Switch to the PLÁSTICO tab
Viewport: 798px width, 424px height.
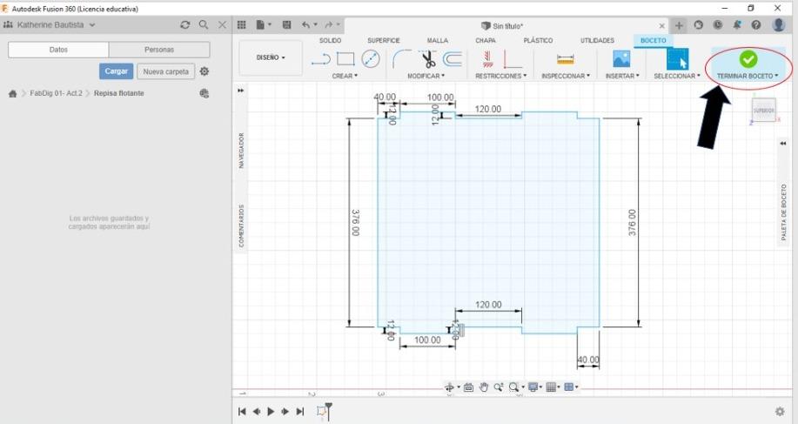coord(538,40)
